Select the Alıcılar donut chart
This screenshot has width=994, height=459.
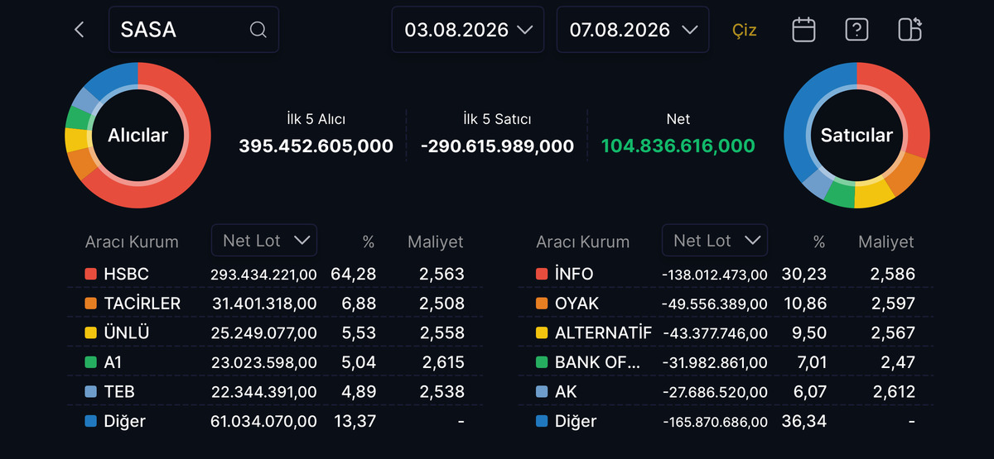click(138, 136)
